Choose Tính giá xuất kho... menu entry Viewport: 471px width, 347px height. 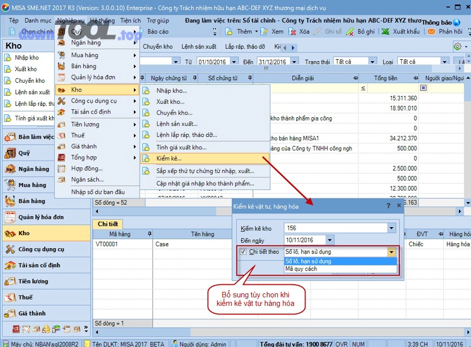click(181, 148)
